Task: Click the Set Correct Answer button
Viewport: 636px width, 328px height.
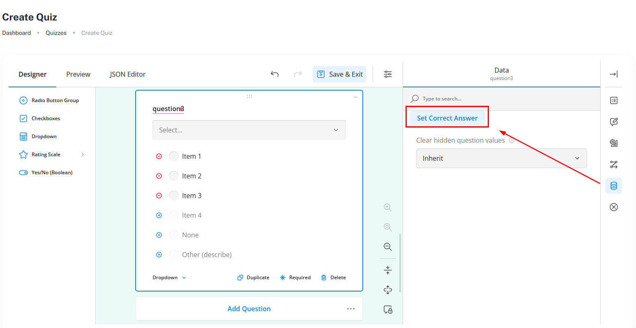Action: tap(447, 118)
